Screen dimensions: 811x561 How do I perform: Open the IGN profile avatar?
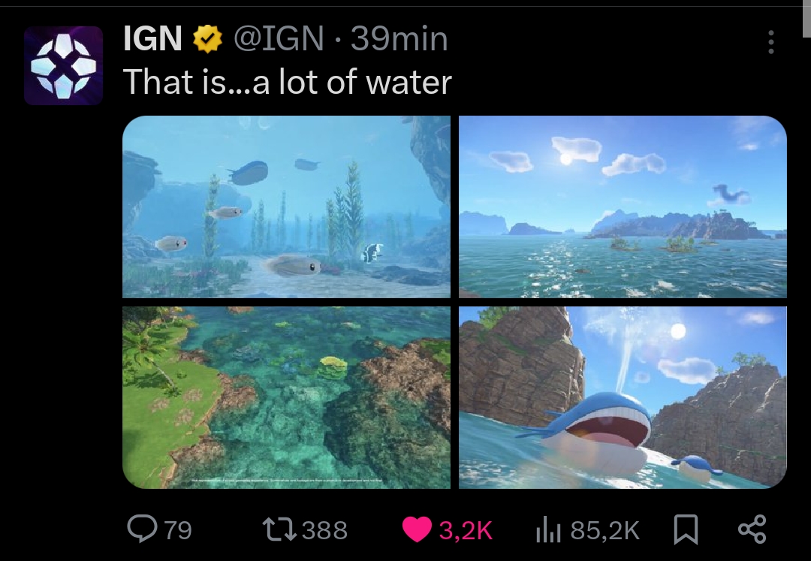(63, 65)
